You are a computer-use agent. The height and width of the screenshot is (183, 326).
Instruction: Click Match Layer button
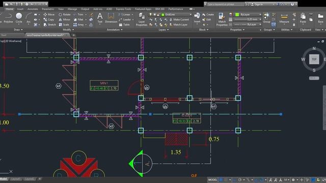click(x=178, y=24)
